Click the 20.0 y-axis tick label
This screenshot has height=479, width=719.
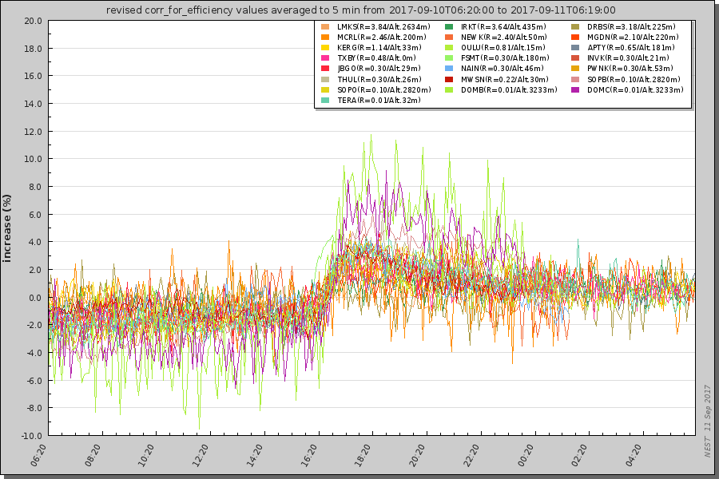[x=33, y=21]
